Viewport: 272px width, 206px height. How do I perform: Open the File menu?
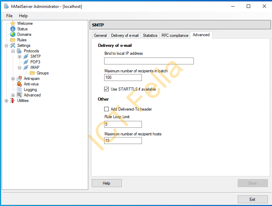(9, 16)
